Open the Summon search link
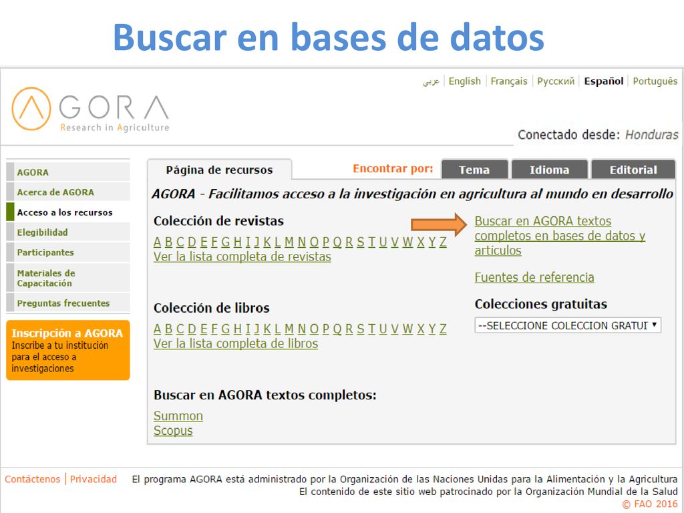684x513 pixels. tap(178, 415)
